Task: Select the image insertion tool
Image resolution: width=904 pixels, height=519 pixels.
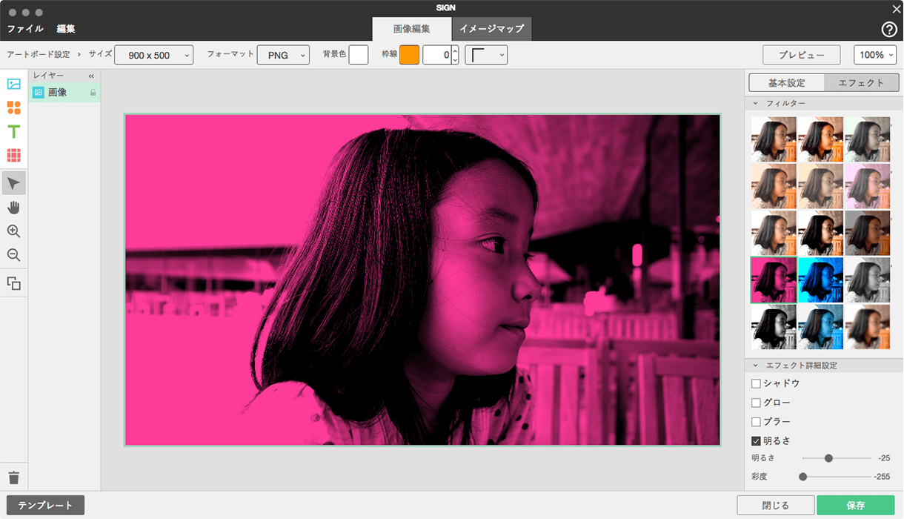Action: [x=13, y=84]
